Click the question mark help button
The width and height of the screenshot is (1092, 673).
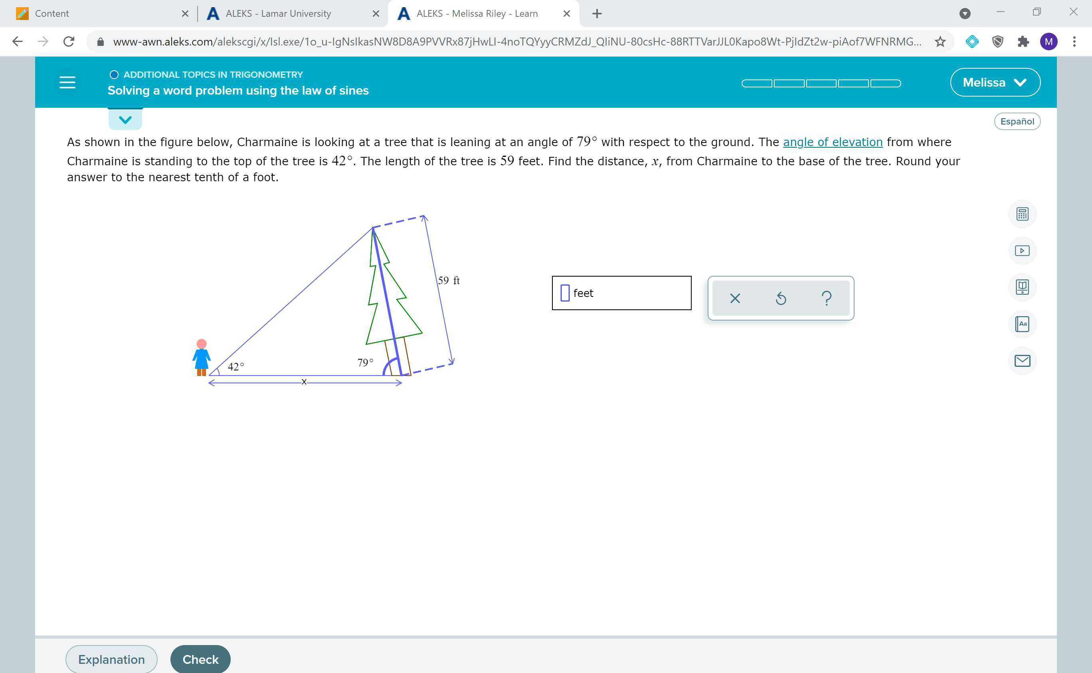click(x=826, y=298)
